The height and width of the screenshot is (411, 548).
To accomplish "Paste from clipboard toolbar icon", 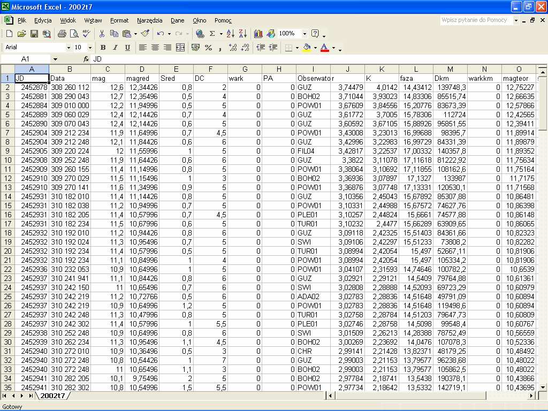I will 126,34.
